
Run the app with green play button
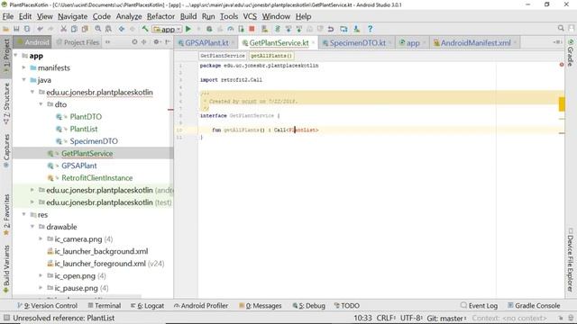188,29
